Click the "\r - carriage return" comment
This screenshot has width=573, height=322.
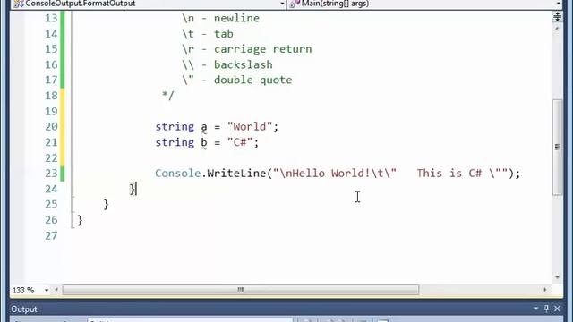247,49
